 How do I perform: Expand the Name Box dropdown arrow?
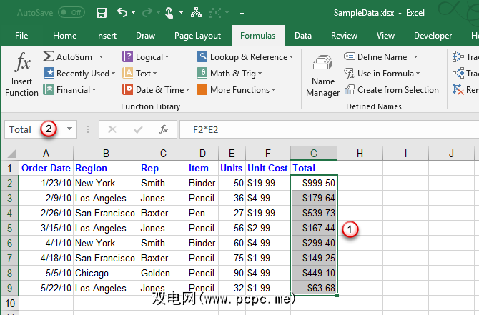(x=69, y=129)
